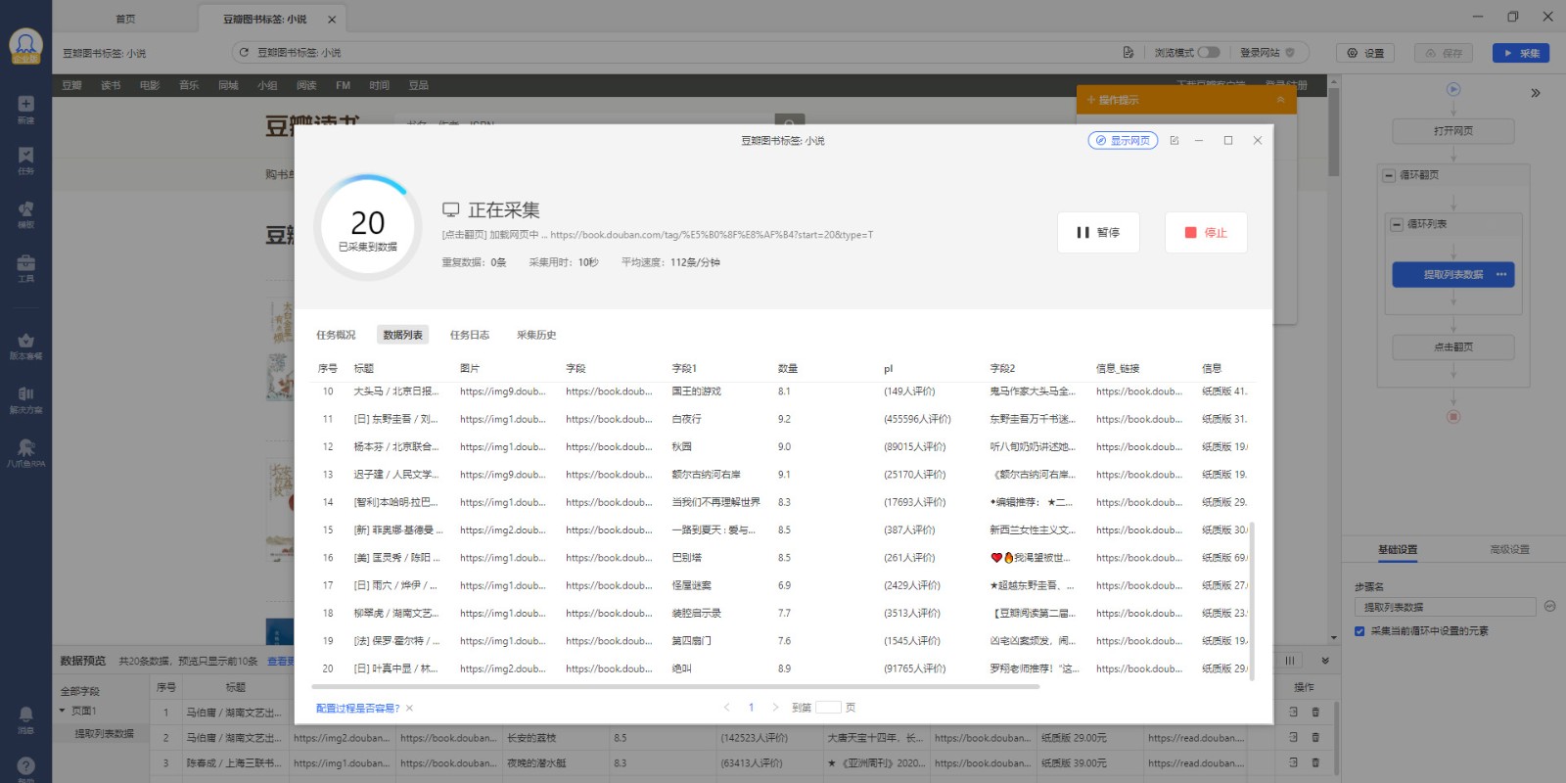Collapse the data preview panel with double chevron
This screenshot has width=1566, height=783.
point(1325,661)
